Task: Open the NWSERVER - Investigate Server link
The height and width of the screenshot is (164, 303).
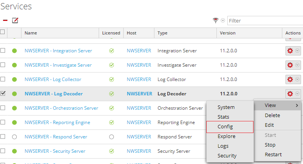Action: (x=58, y=65)
